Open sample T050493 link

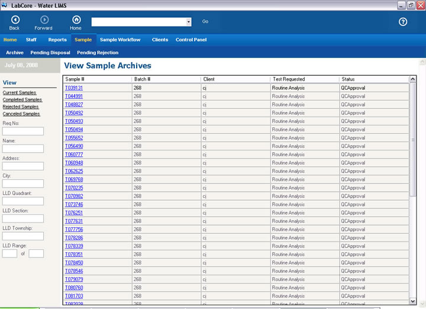click(x=74, y=121)
